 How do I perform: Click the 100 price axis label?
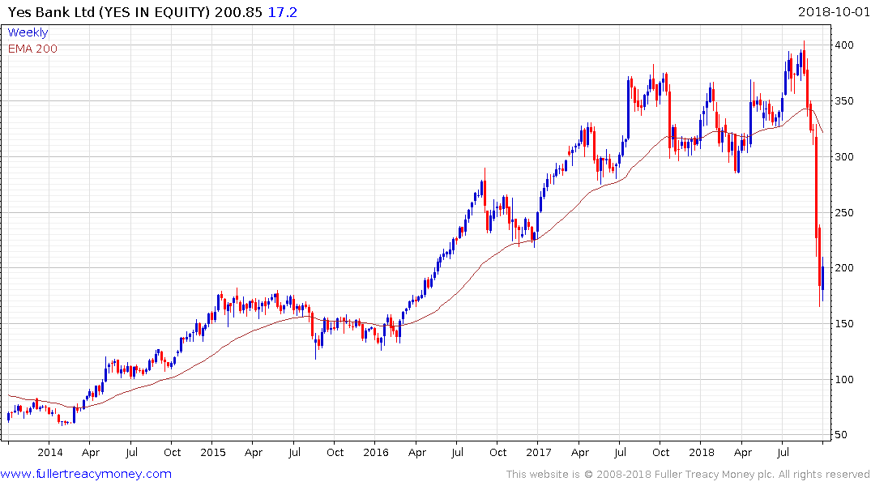tap(844, 379)
